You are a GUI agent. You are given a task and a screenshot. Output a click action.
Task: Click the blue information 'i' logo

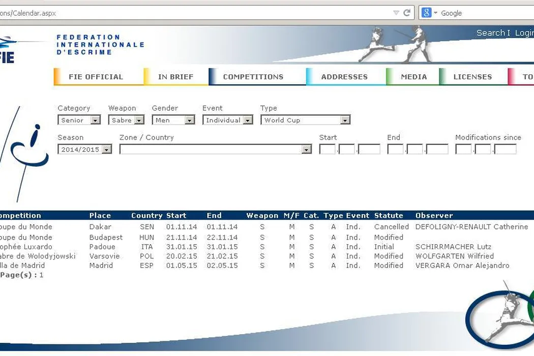point(31,147)
